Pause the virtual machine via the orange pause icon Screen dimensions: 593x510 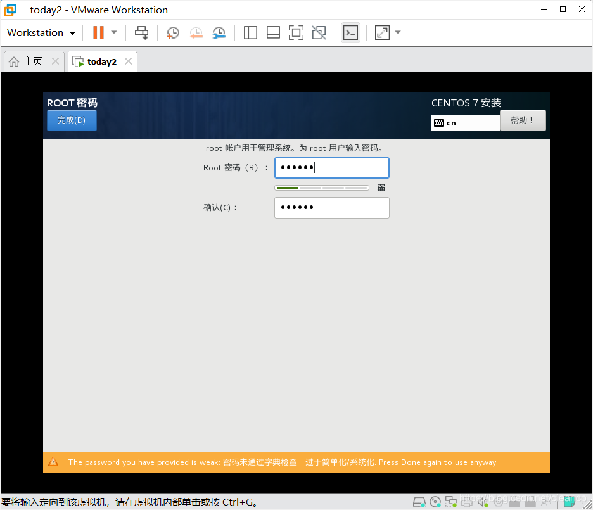pos(98,32)
